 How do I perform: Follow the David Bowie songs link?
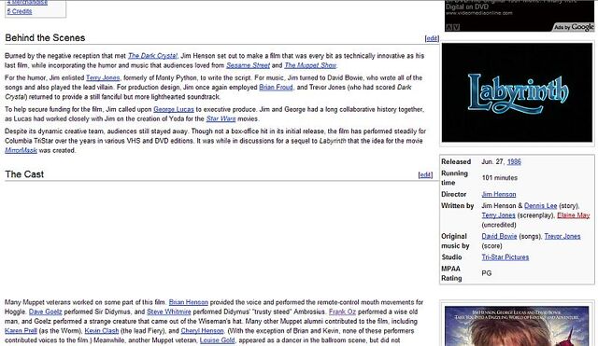click(499, 236)
